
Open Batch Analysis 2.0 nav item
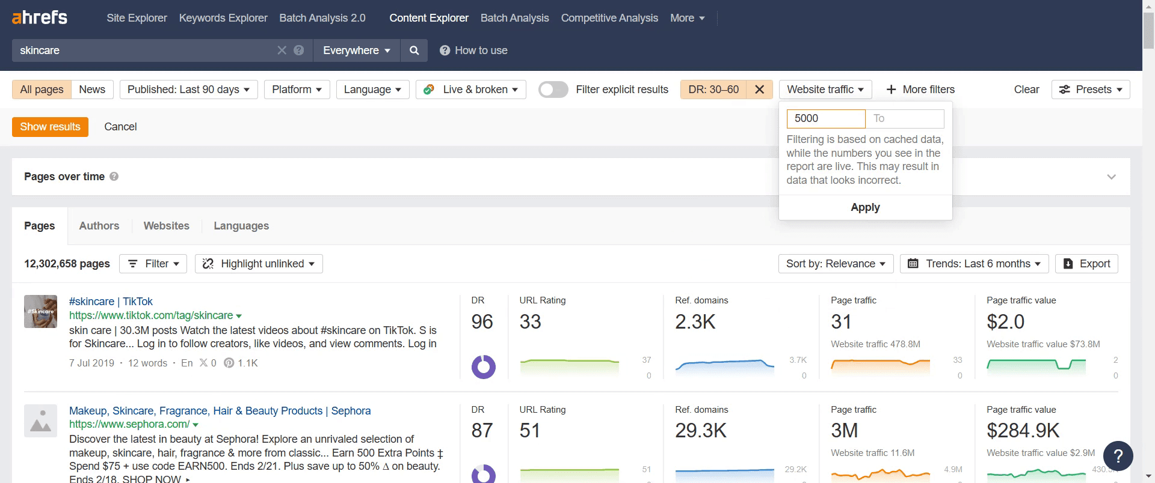point(322,18)
